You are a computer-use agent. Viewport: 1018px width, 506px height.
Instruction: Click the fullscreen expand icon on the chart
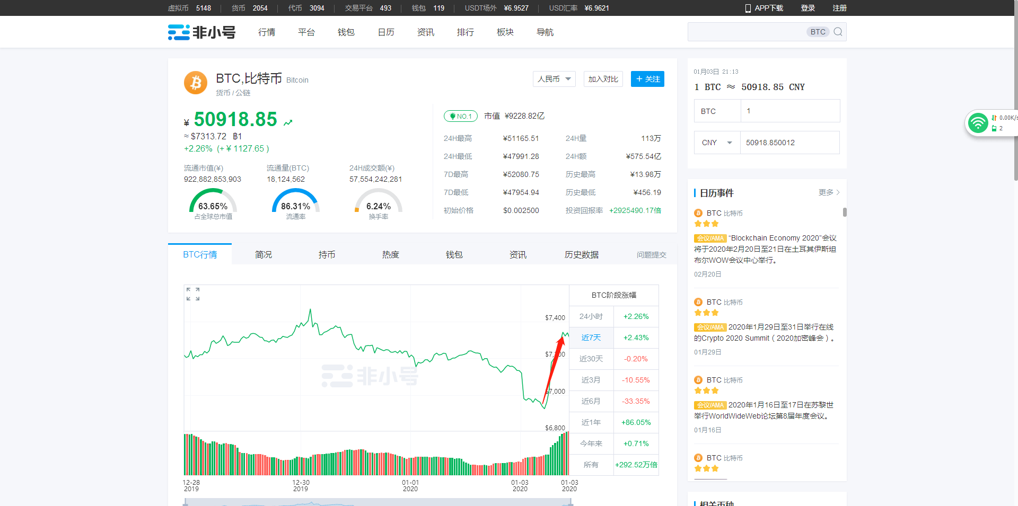coord(193,294)
